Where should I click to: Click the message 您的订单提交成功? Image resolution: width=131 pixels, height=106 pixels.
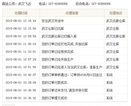(x=54, y=98)
